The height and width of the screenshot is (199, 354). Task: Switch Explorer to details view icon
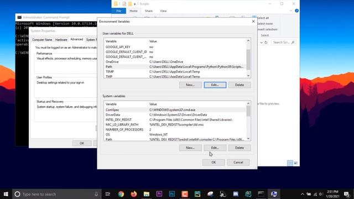(x=290, y=163)
